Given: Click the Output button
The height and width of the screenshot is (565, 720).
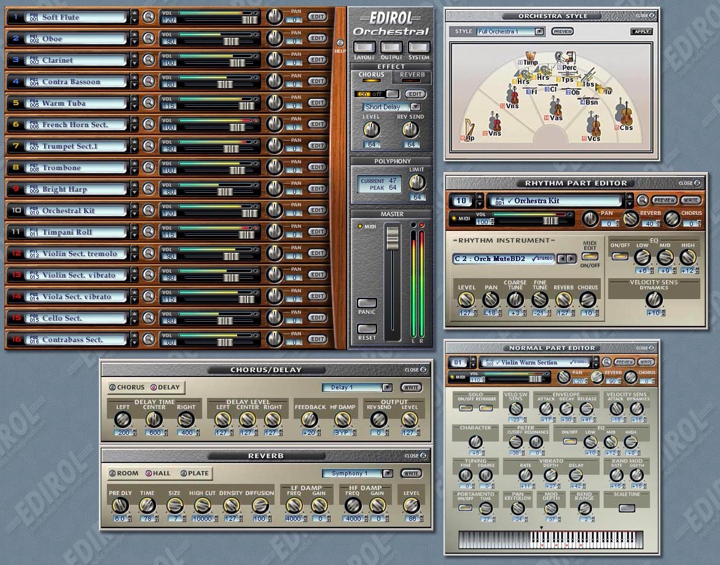Looking at the screenshot, I should (x=391, y=47).
